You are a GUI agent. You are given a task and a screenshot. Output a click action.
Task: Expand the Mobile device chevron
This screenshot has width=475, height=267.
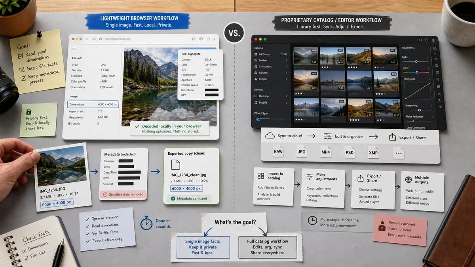pyautogui.click(x=286, y=102)
